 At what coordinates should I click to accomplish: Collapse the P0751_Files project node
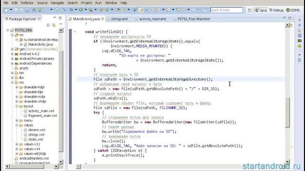coord(8,30)
